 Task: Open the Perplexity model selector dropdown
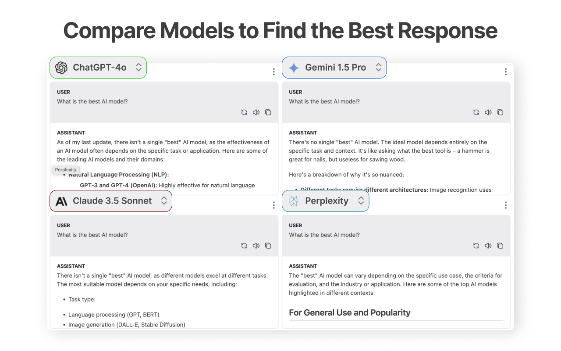[361, 201]
